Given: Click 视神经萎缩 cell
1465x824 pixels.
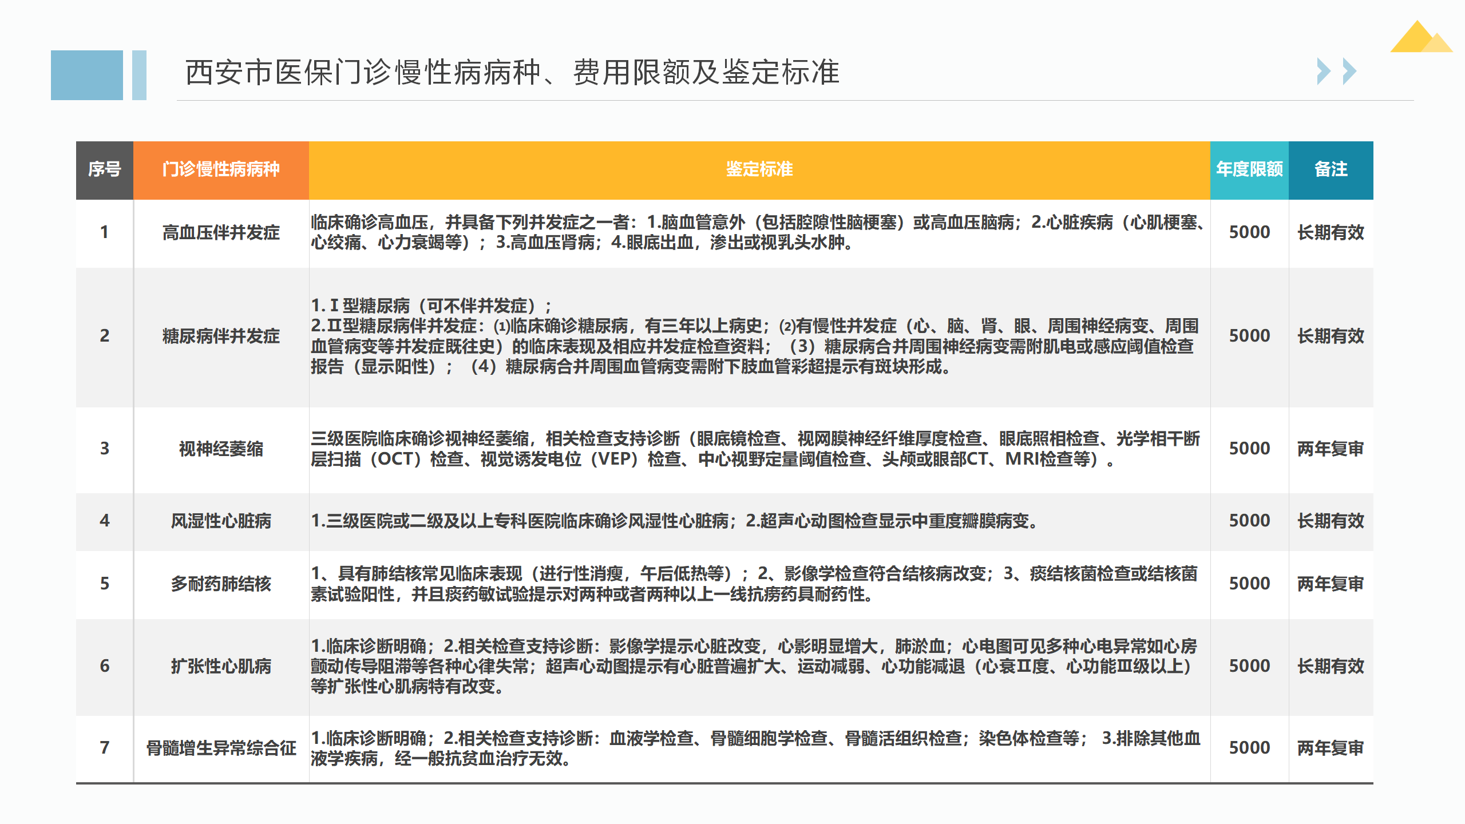Looking at the screenshot, I should coord(221,449).
